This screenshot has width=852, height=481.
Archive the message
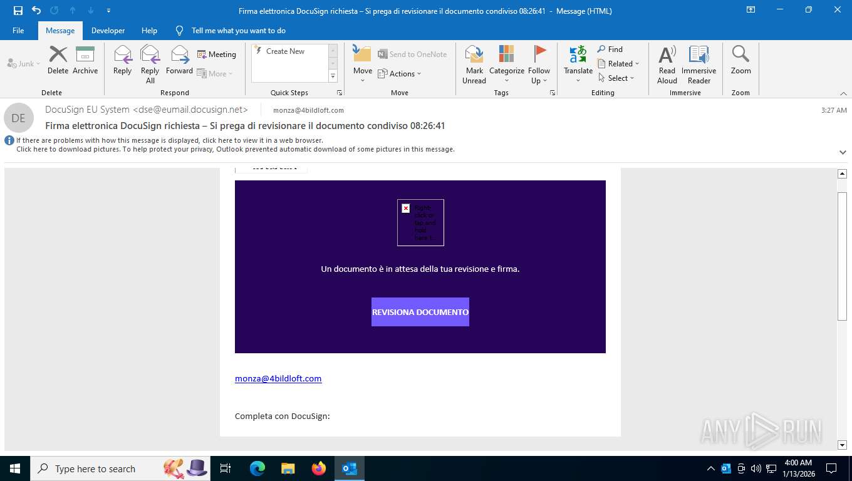85,61
